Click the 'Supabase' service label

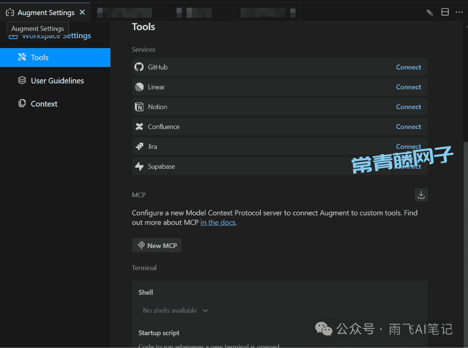coord(161,166)
